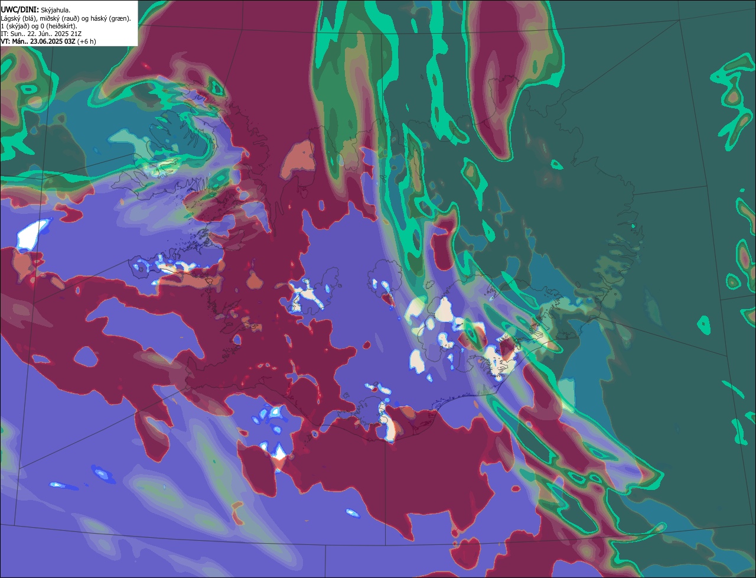Click the 'Lágský (blá), miðský (rauð)' legend line

(x=66, y=18)
